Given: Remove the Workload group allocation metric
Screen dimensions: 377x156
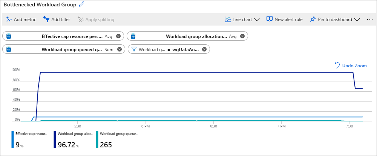Looking at the screenshot, I should [242, 36].
